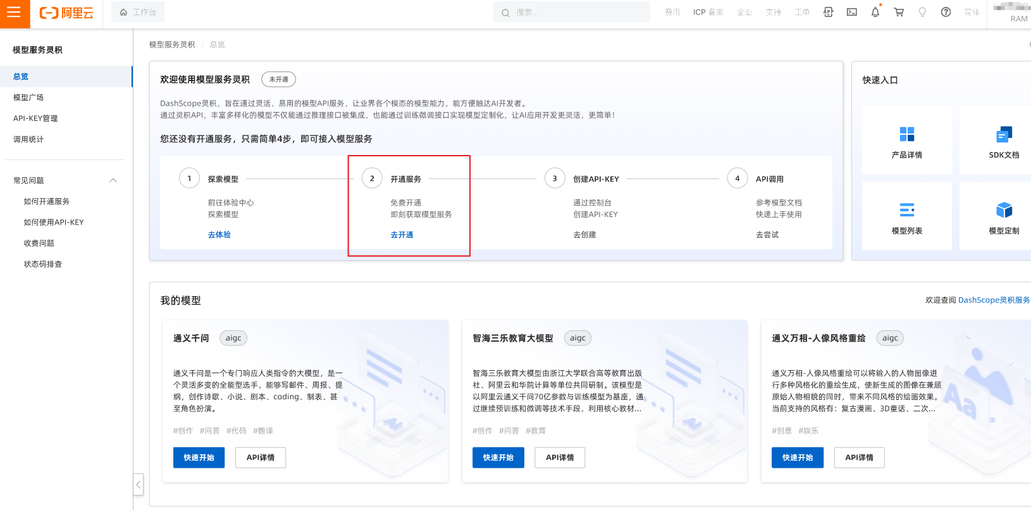This screenshot has width=1031, height=510.
Task: Click the 快速入口 panel heading
Action: [x=880, y=80]
